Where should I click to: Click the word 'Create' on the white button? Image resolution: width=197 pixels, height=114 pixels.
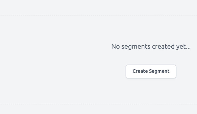click(x=140, y=71)
